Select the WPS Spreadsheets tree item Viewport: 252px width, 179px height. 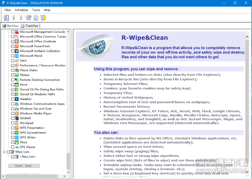point(33,133)
